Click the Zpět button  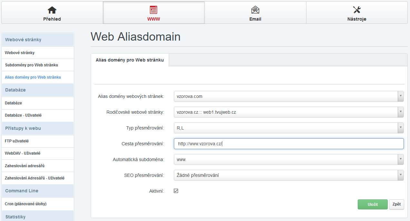point(396,204)
